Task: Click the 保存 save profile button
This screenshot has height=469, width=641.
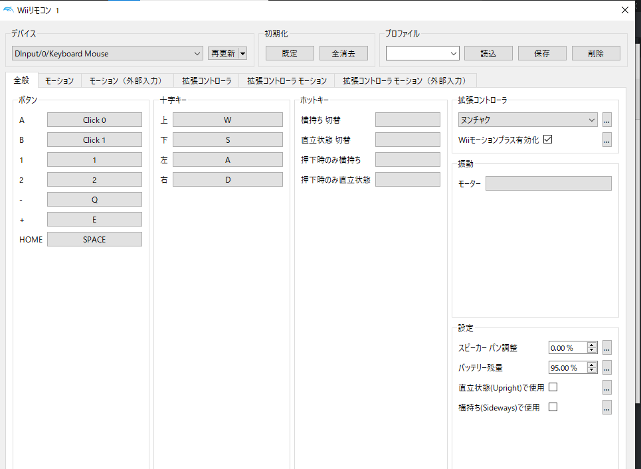Action: pos(541,54)
